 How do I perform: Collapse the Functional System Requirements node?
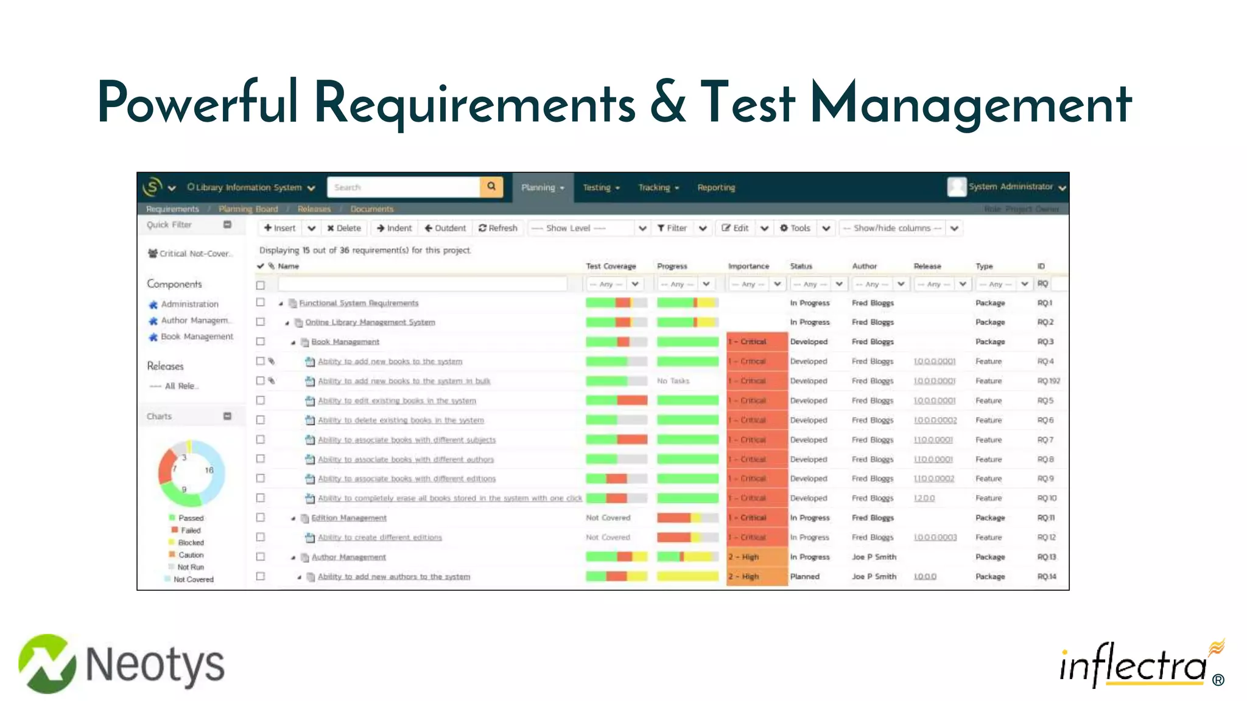281,304
